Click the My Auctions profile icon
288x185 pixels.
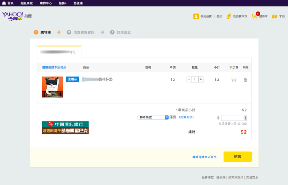196,16
